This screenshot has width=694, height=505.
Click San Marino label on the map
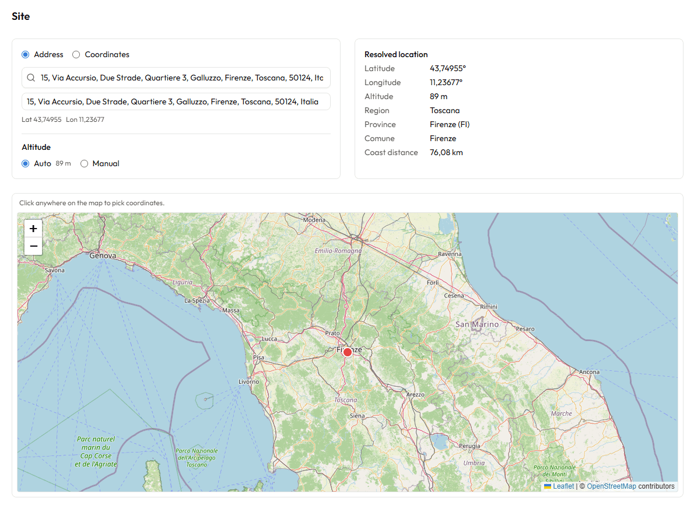click(x=477, y=324)
